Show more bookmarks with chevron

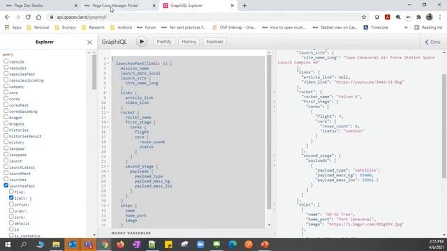click(406, 27)
